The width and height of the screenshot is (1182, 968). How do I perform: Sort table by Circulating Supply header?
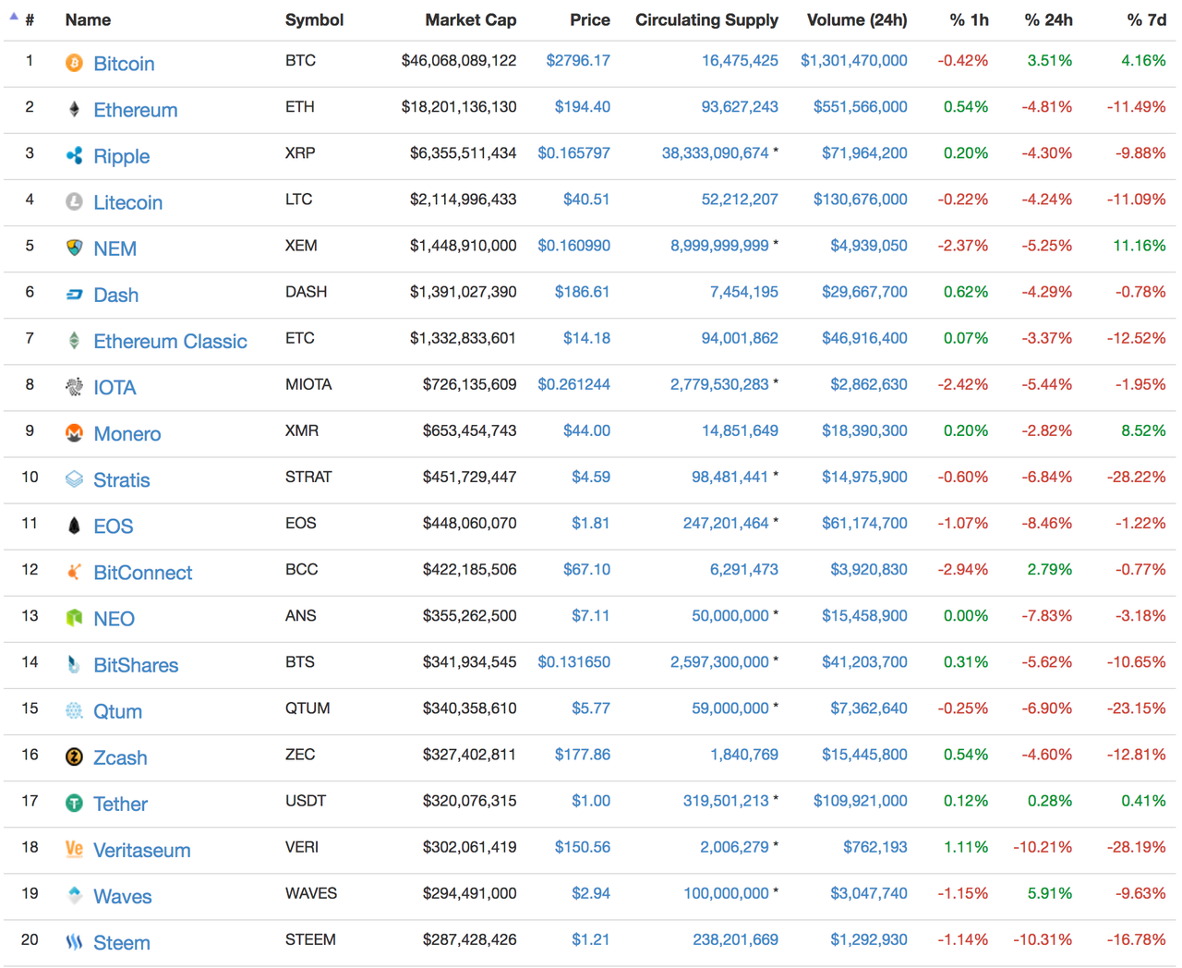pos(706,19)
